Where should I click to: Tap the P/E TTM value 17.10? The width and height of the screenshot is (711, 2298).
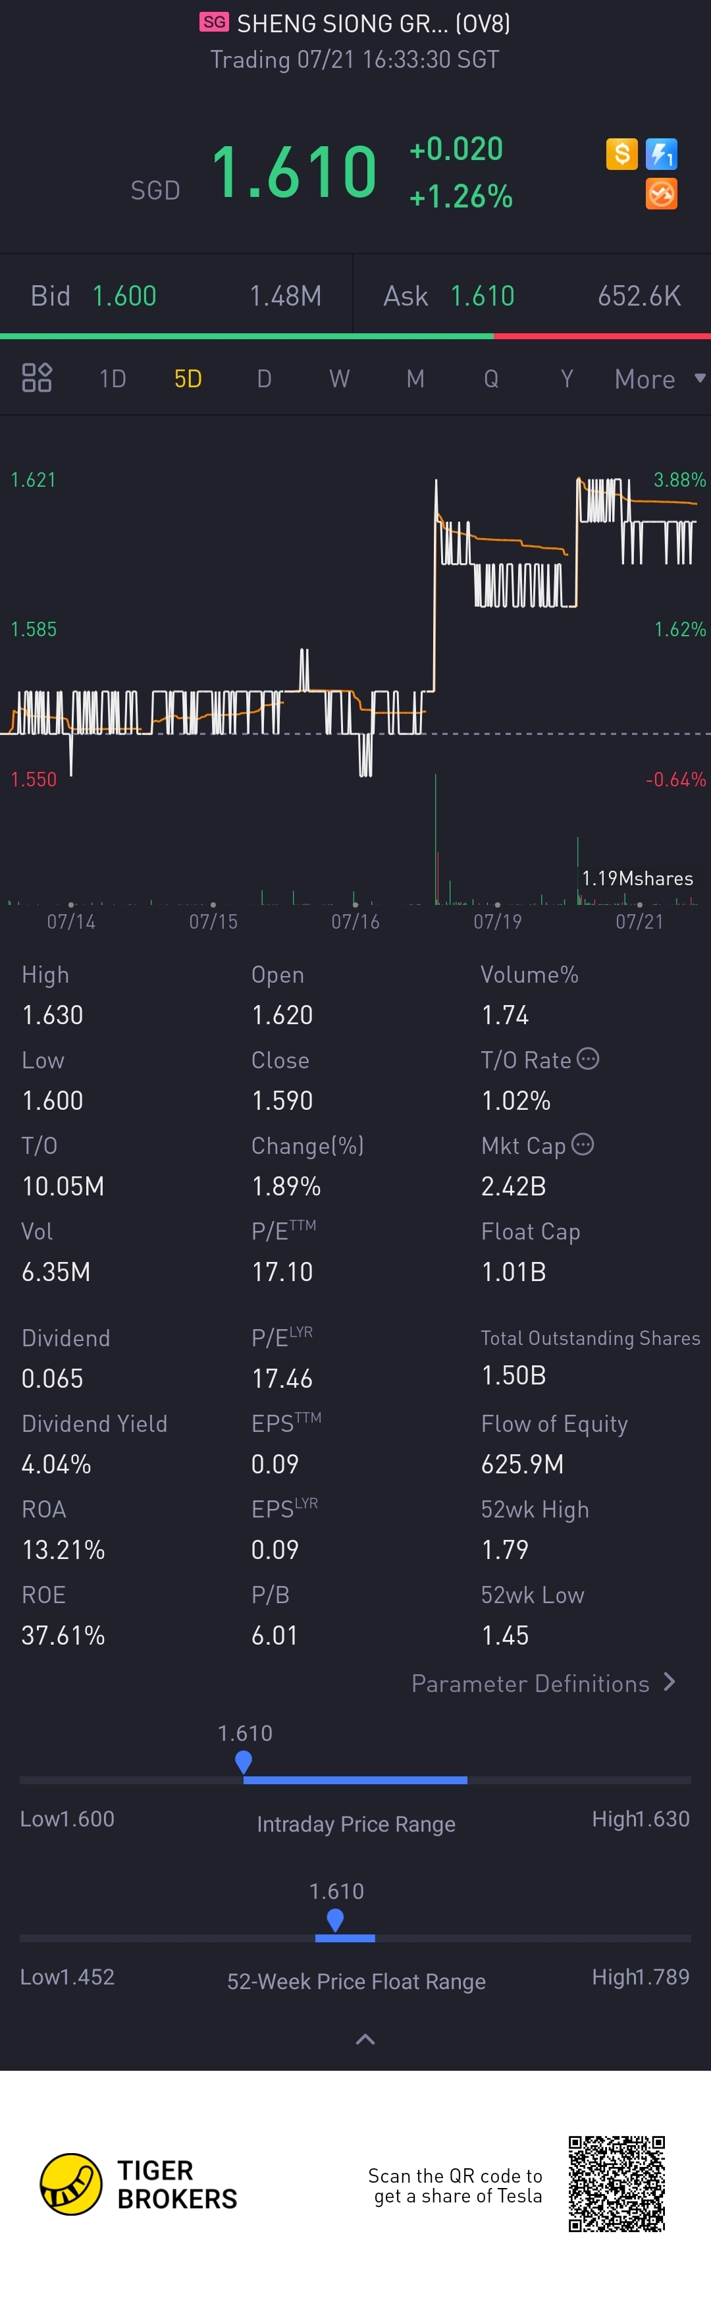(x=282, y=1271)
